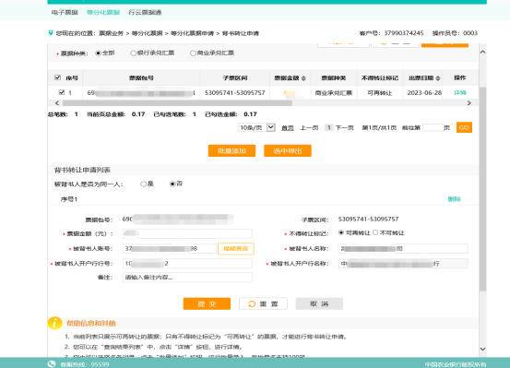Click the table's horizontal scrollbar thumb
Screen dimensions: 510x368
click(177, 103)
